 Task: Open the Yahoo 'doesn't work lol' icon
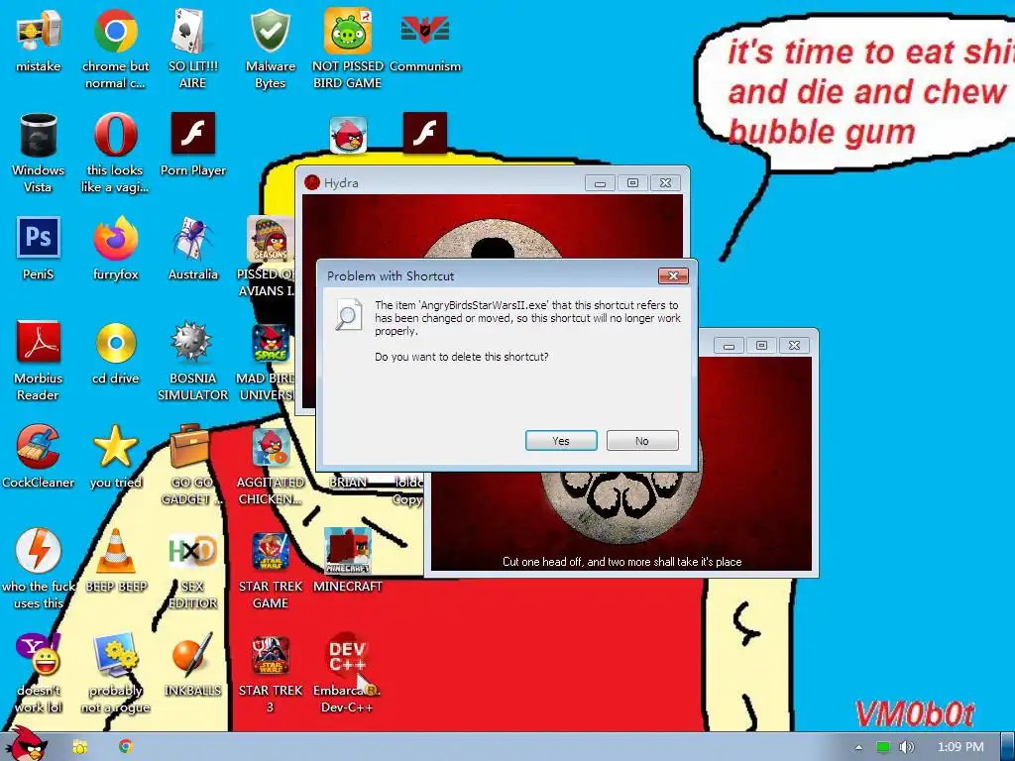coord(39,673)
